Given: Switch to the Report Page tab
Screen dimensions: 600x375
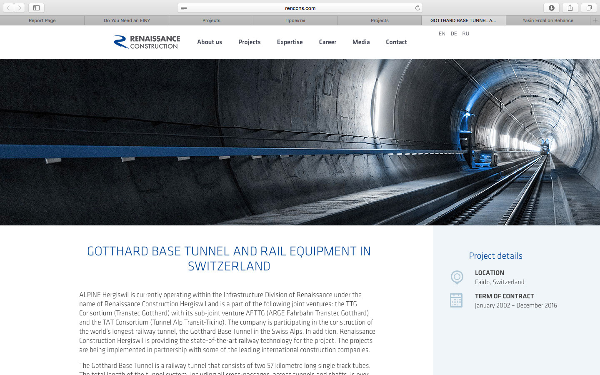Looking at the screenshot, I should tap(42, 20).
